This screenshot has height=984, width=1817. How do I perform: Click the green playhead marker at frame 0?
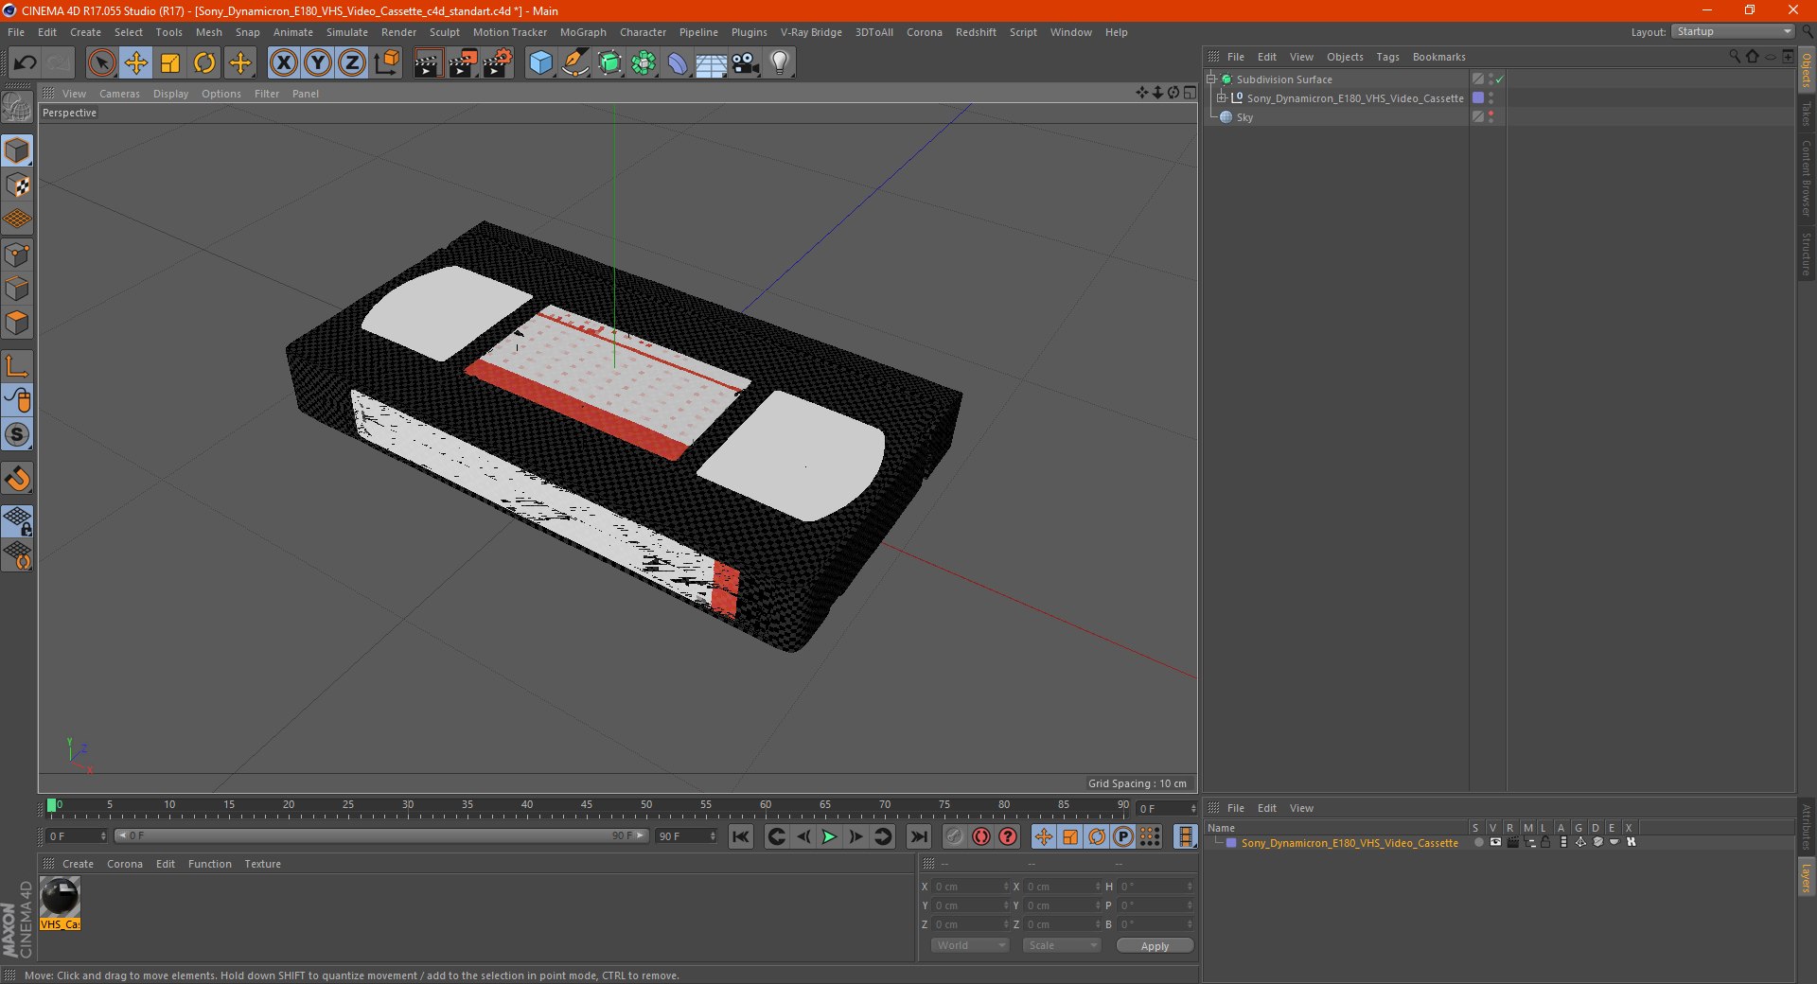pyautogui.click(x=51, y=806)
